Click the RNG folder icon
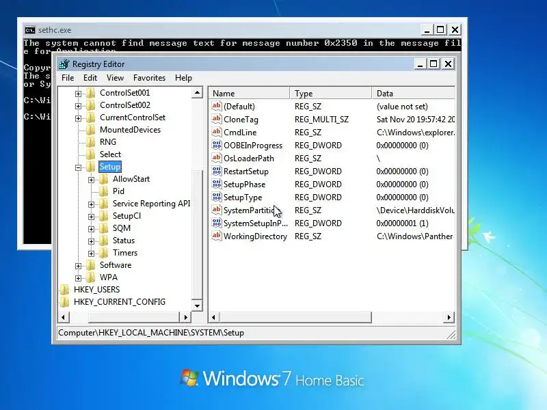The width and height of the screenshot is (547, 410). click(91, 142)
